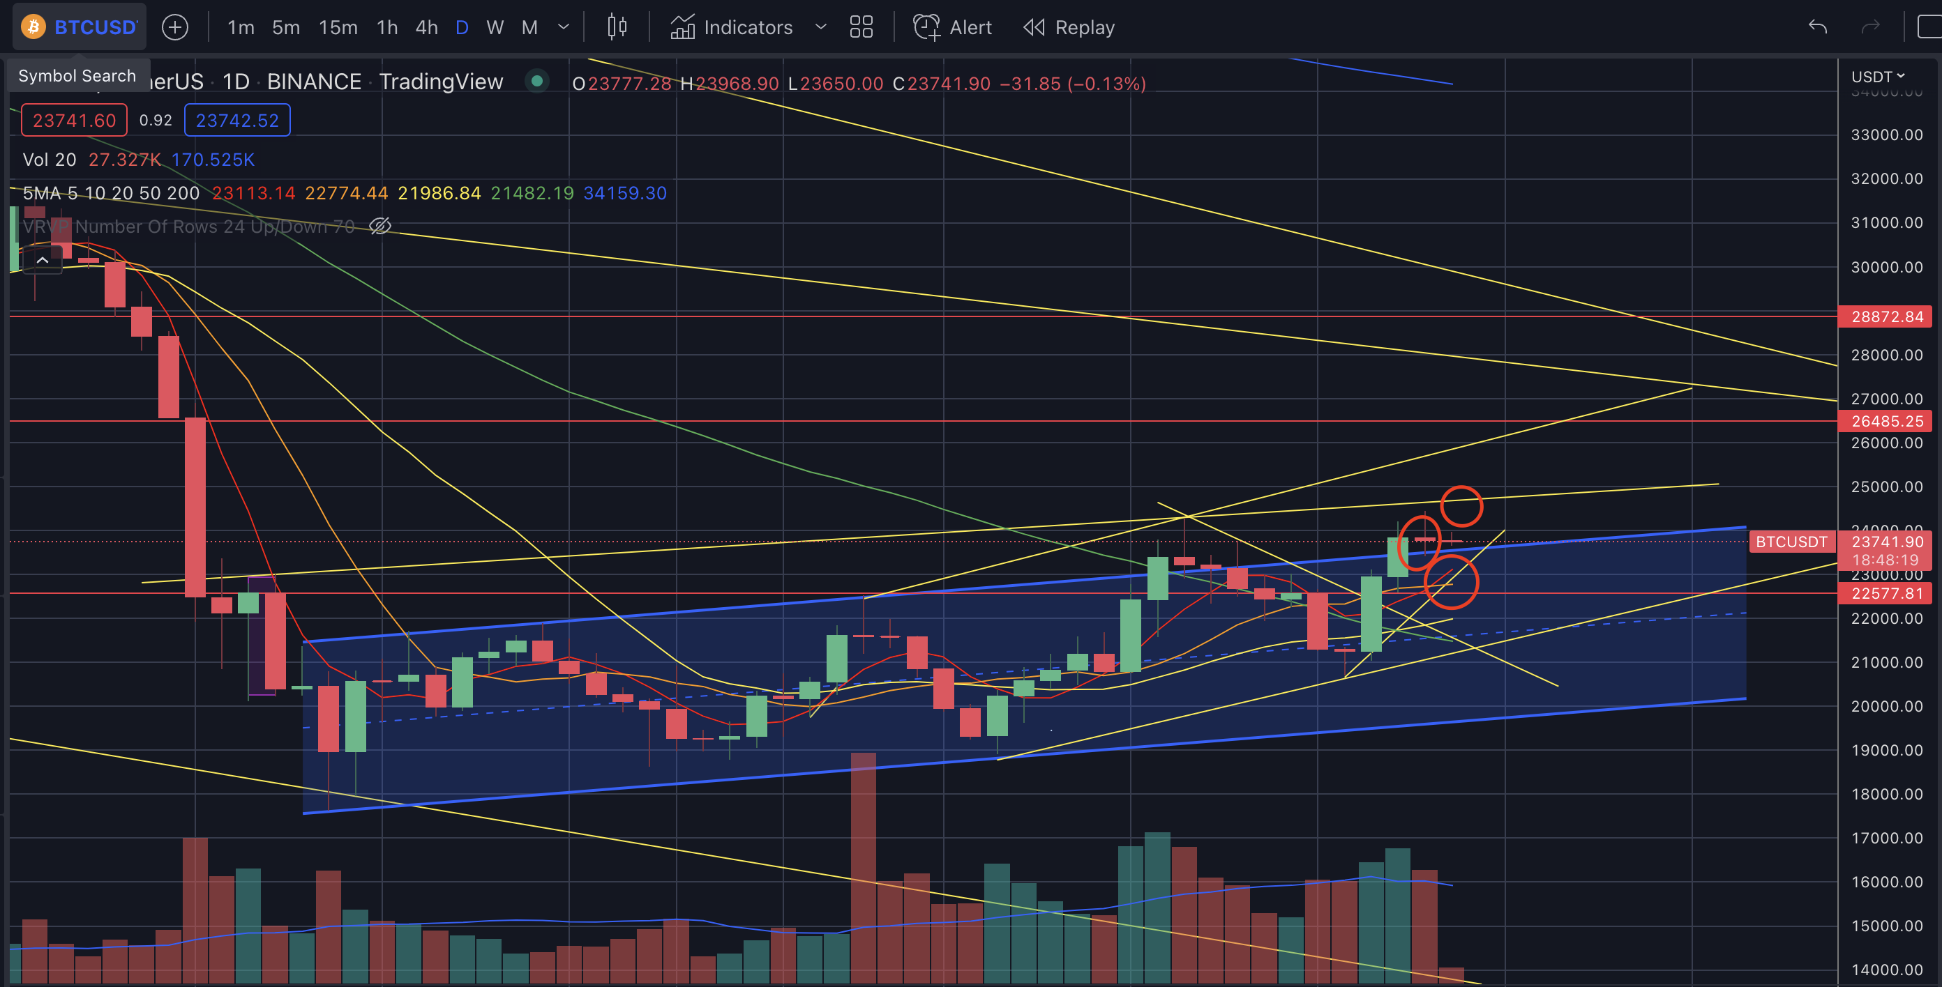
Task: Collapse indicator legend chevron
Action: point(43,260)
